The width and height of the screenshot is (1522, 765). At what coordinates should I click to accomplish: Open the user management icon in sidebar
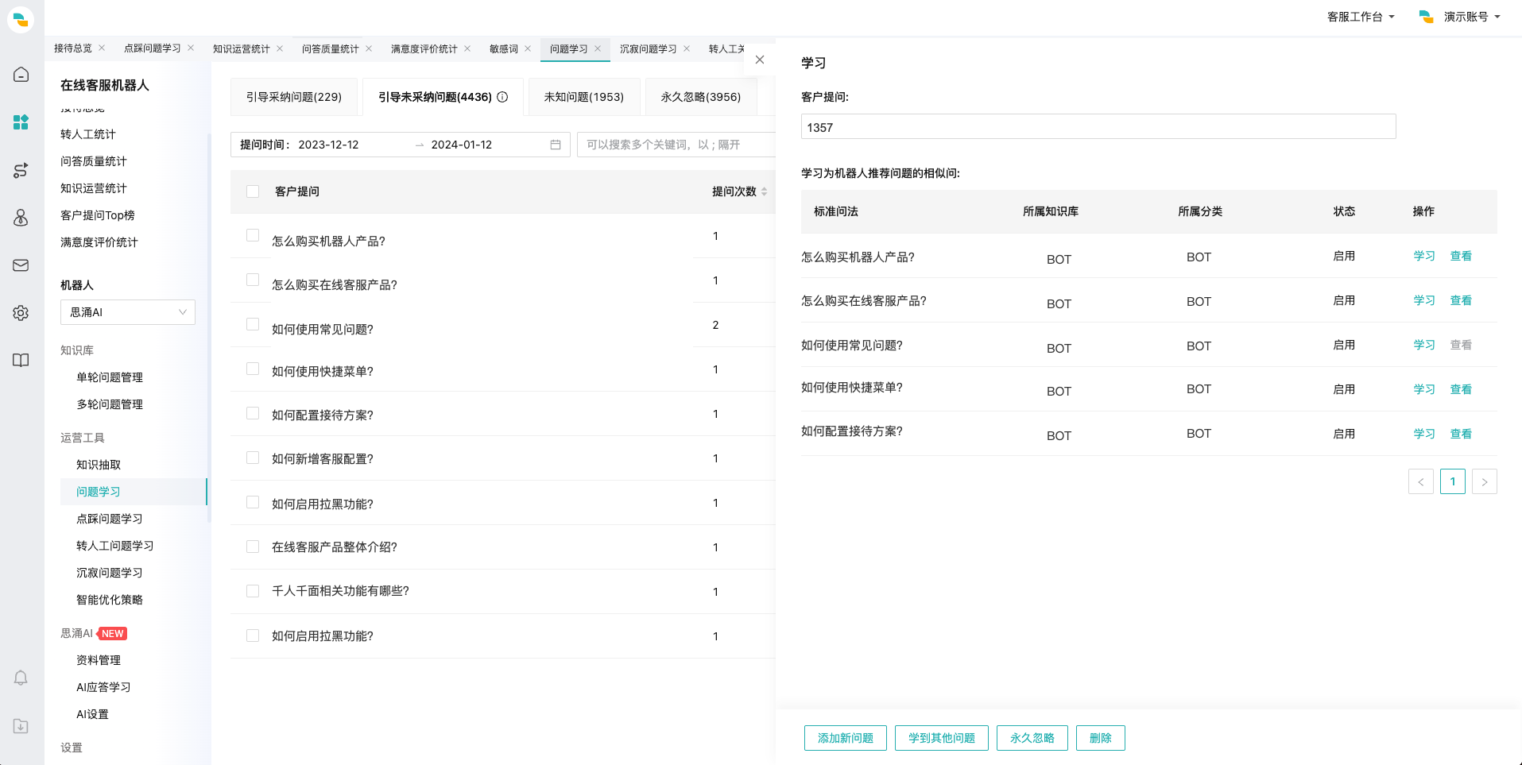[21, 218]
